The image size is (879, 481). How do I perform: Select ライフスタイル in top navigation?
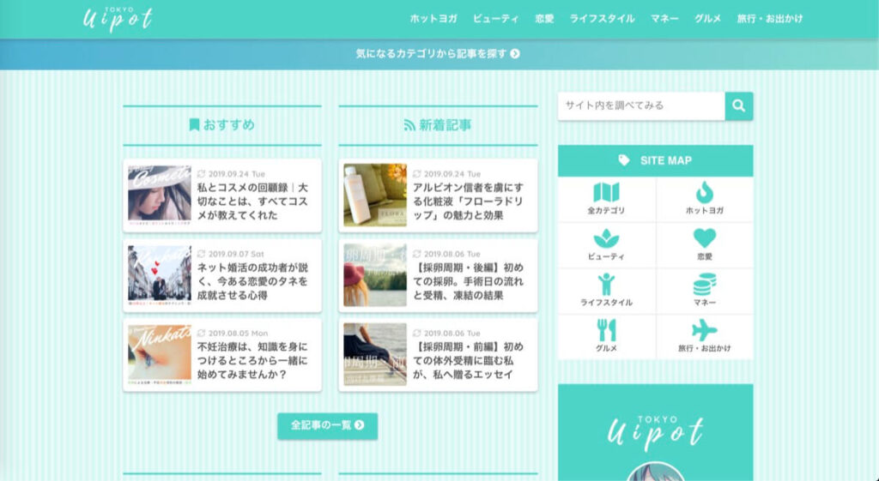coord(602,19)
